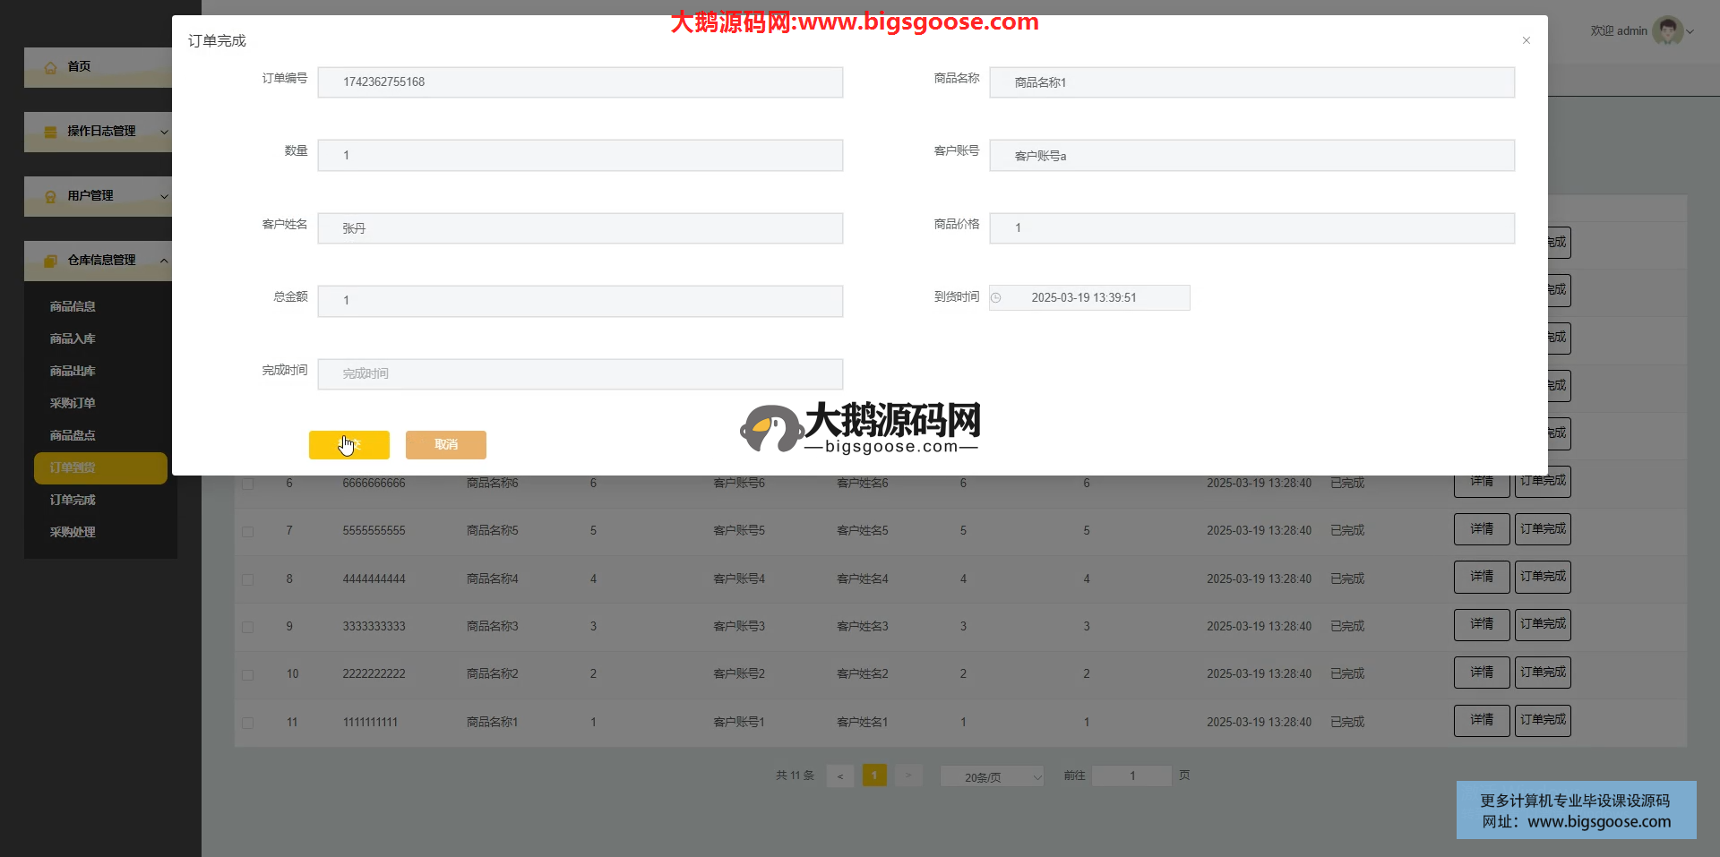This screenshot has height=857, width=1720.
Task: Close the 订单完成 dialog with X icon
Action: point(1526,40)
